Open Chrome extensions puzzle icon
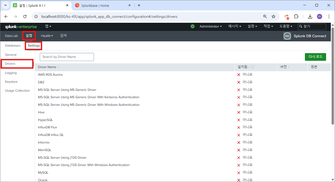Viewport: 335px width, 182px height. 296,16
